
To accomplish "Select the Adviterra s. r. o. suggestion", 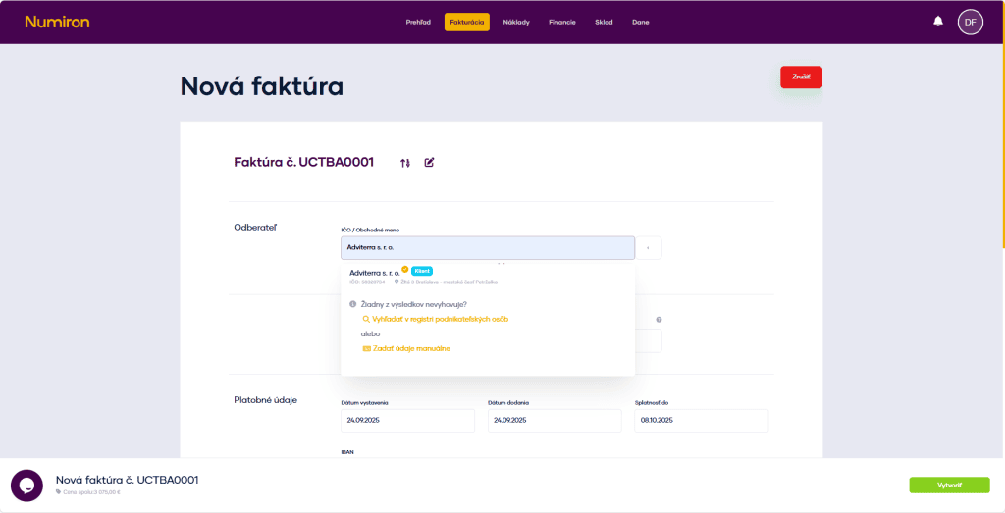I will click(x=488, y=276).
